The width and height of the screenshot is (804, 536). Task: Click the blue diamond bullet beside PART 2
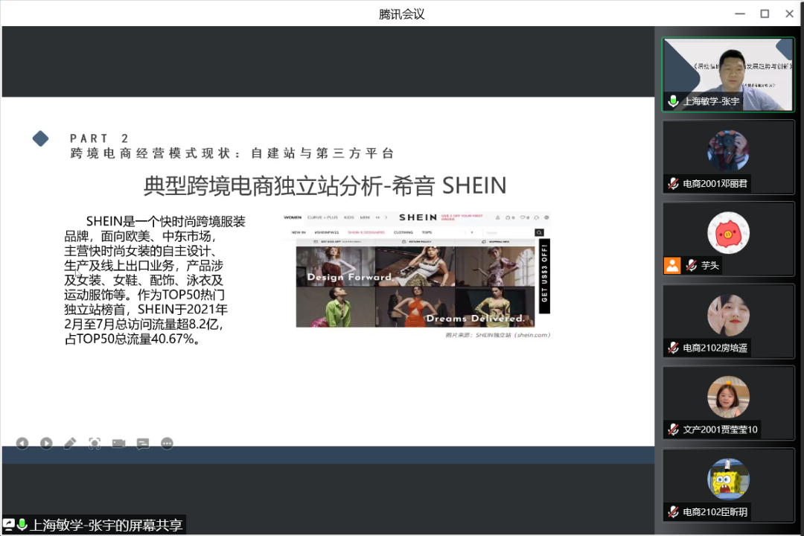(40, 138)
